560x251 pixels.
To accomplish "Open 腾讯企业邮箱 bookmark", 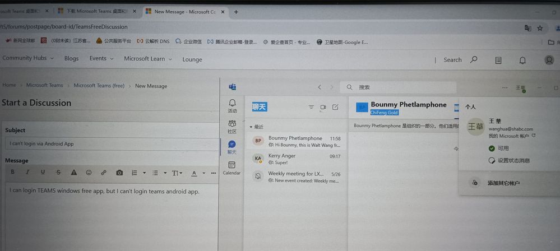I will tap(232, 42).
